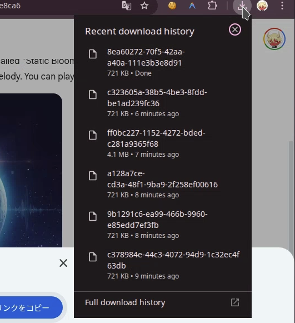Screen dimensions: 295x323
Task: Click the Google Translate icon in address bar
Action: coord(127,6)
